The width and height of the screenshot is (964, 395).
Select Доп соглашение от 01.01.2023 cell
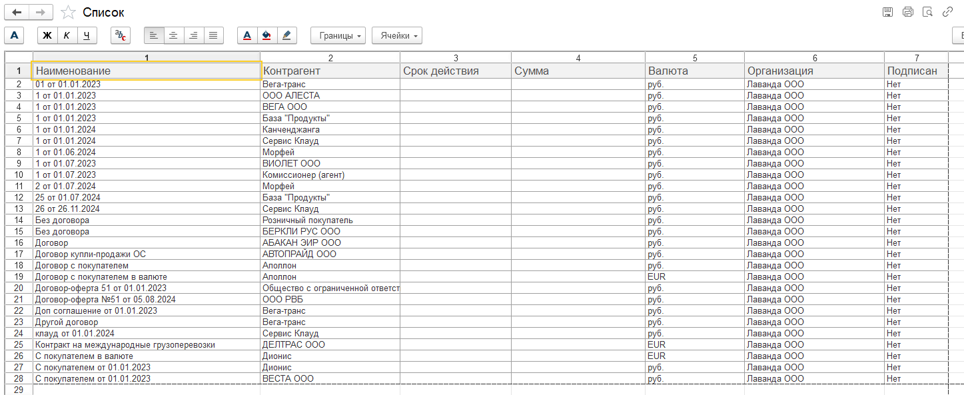pos(146,311)
